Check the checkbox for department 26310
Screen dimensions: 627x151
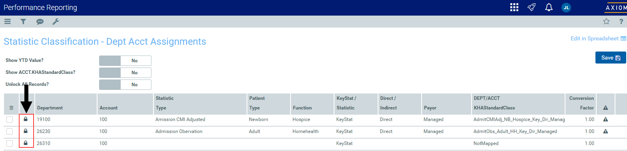10,143
